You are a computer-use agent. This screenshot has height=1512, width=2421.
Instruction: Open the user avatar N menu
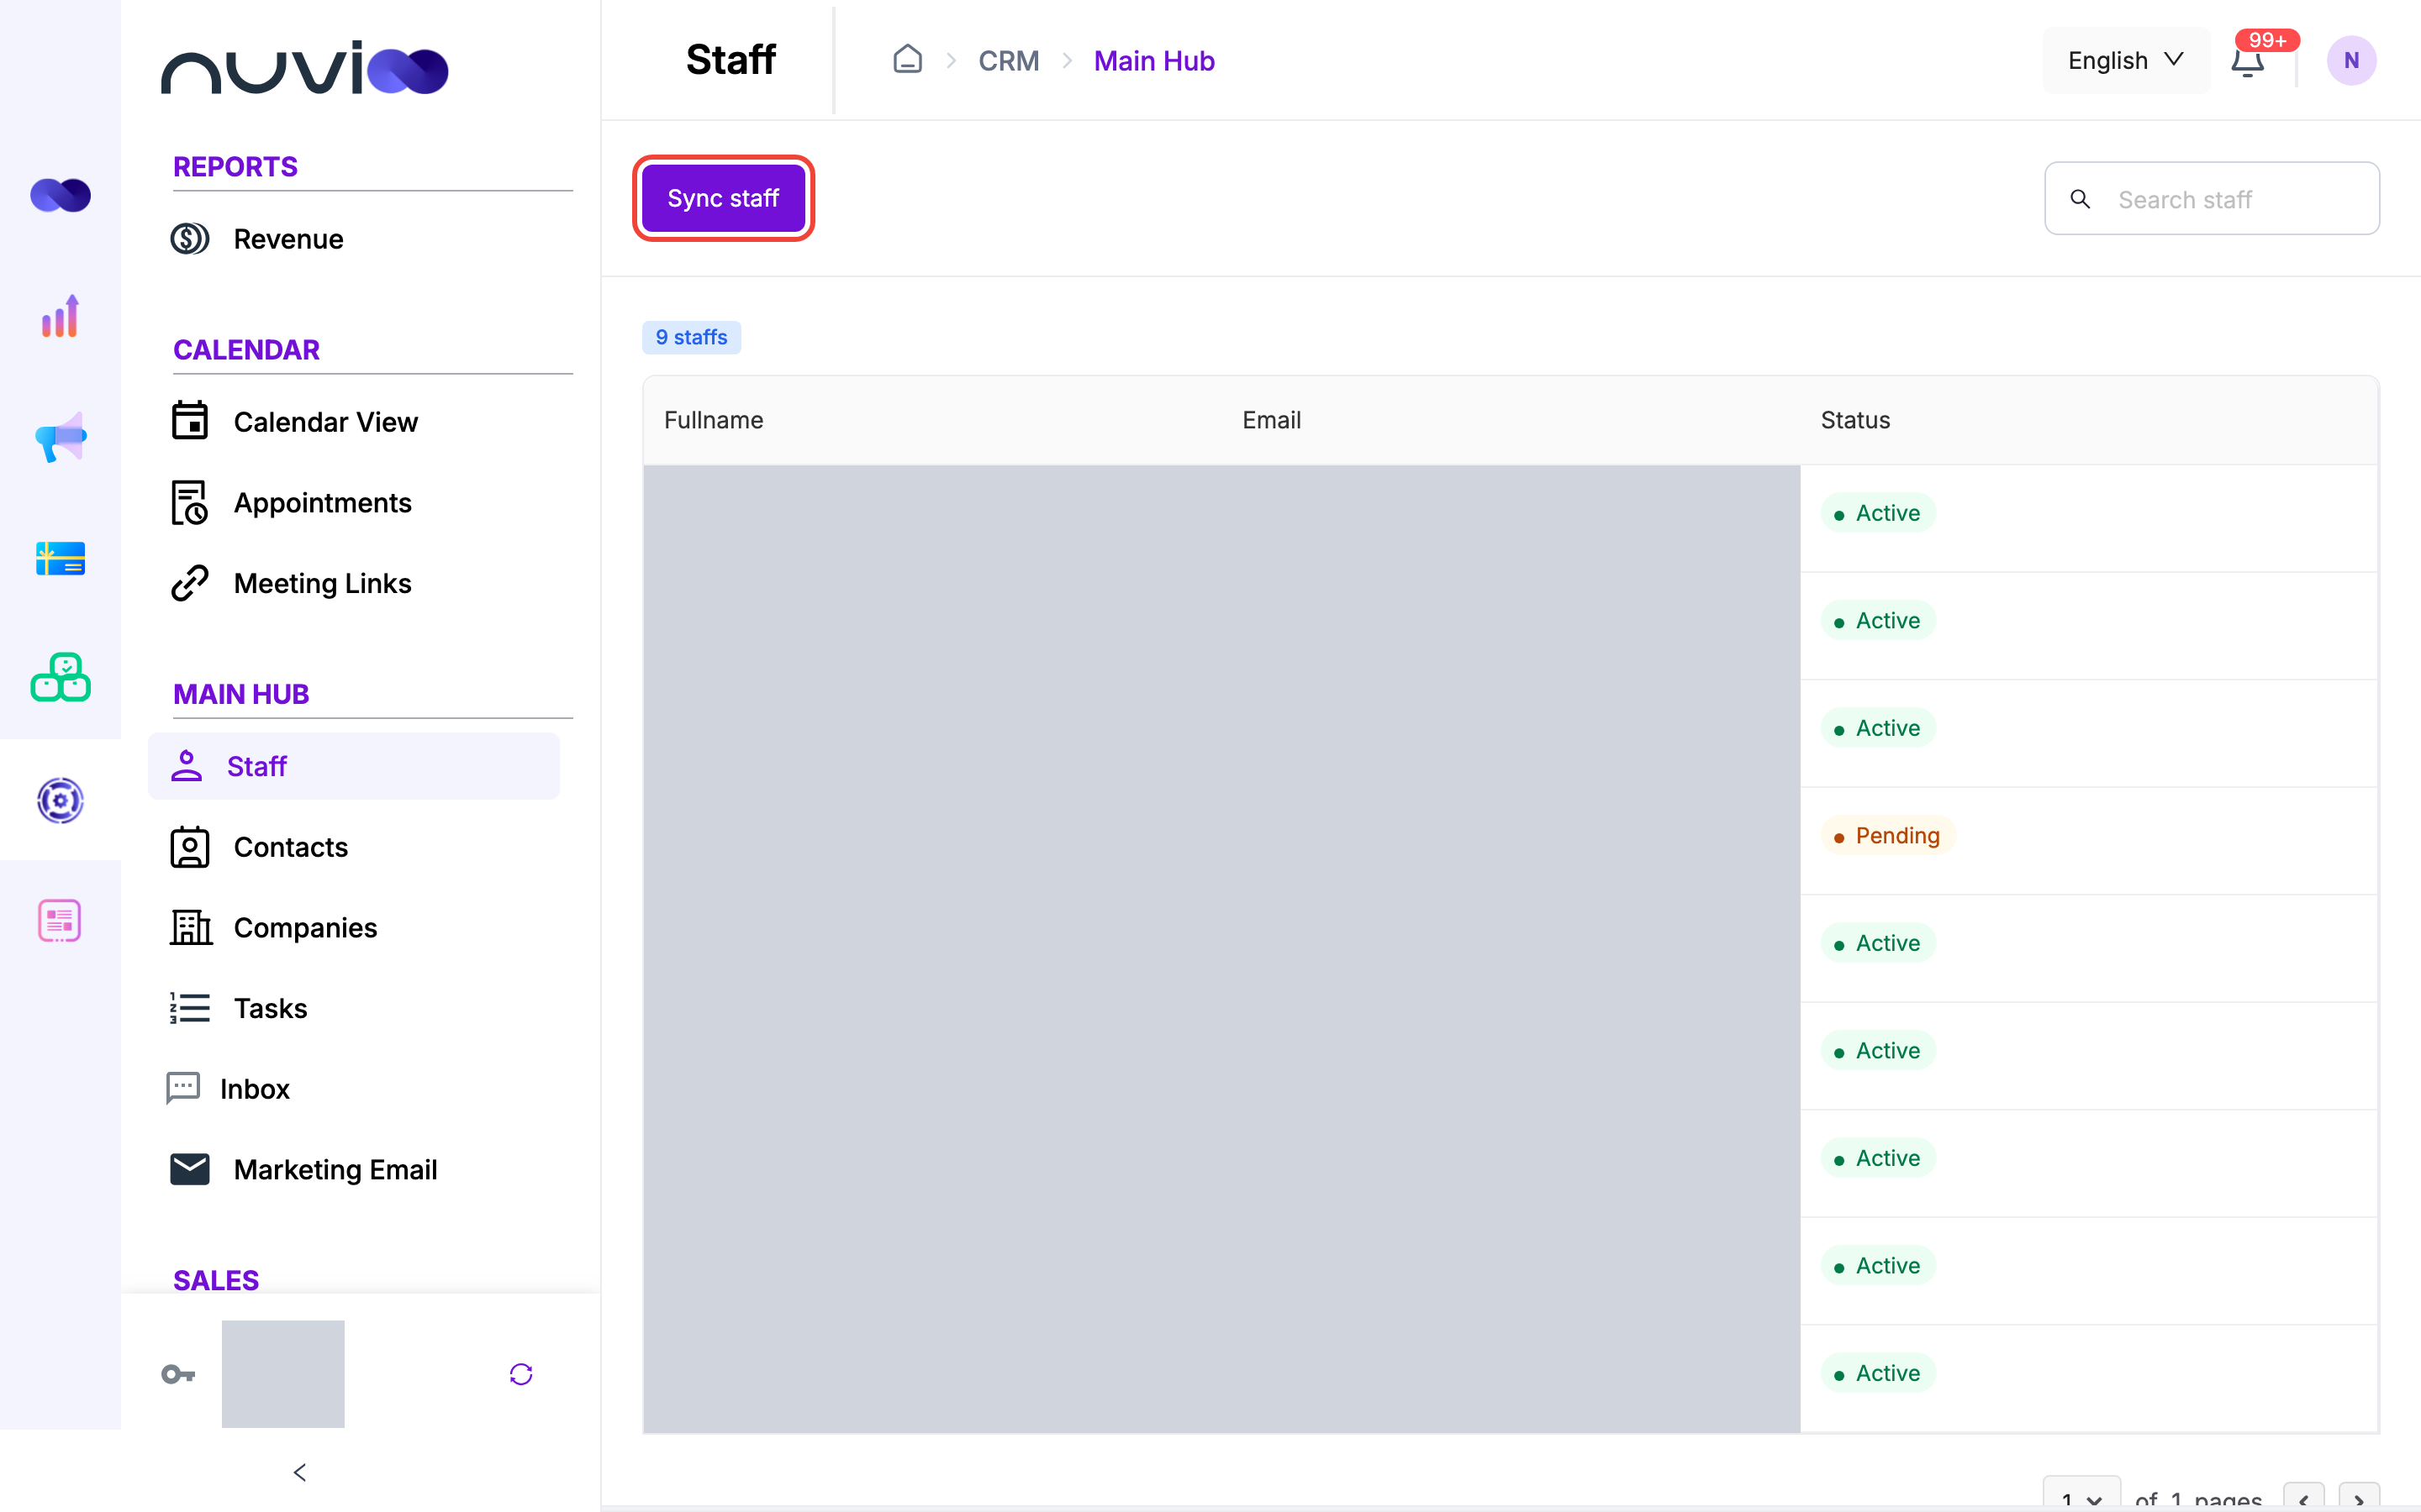click(x=2351, y=60)
